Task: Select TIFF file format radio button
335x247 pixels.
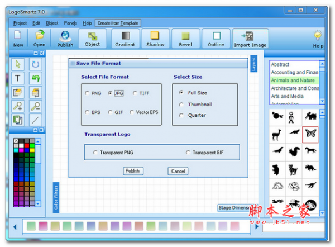Action: pyautogui.click(x=135, y=93)
